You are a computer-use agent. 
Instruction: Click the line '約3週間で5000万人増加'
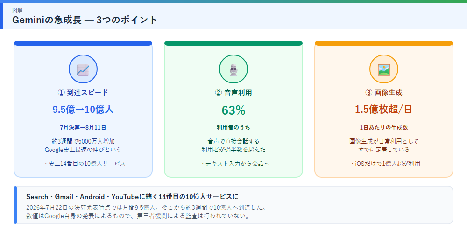83,141
